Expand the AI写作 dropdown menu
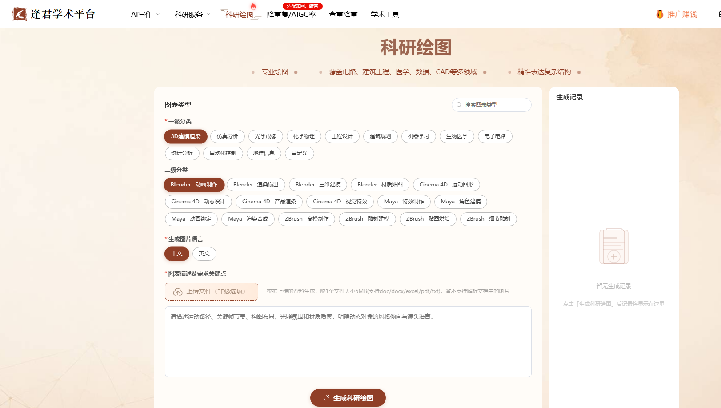The width and height of the screenshot is (721, 408). point(145,14)
